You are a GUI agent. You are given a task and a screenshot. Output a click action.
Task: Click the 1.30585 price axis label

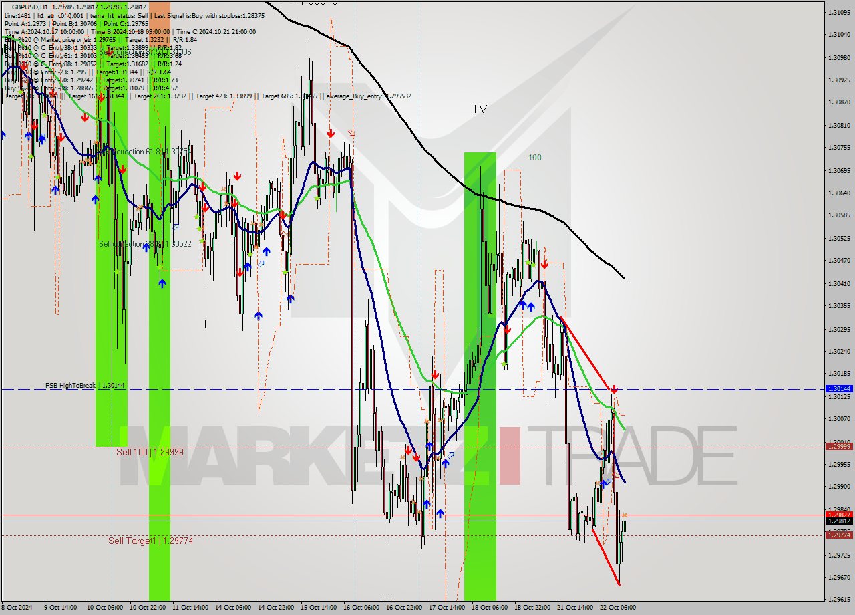click(x=838, y=215)
